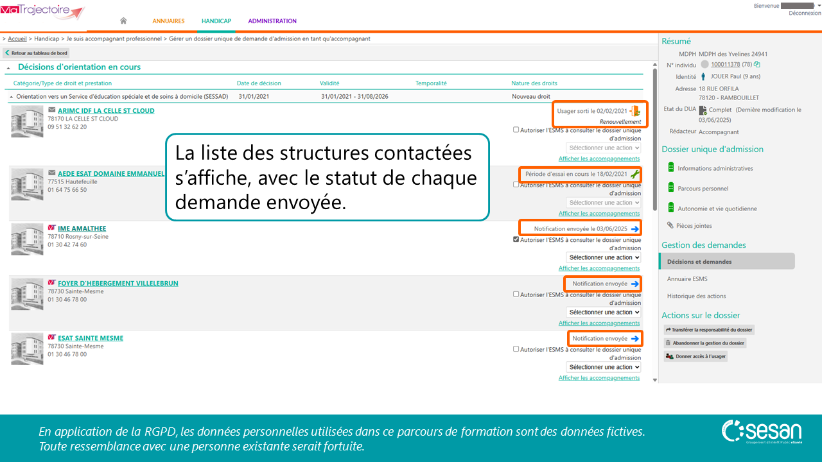Open the HANDICAP menu
The height and width of the screenshot is (462, 822).
pyautogui.click(x=216, y=21)
